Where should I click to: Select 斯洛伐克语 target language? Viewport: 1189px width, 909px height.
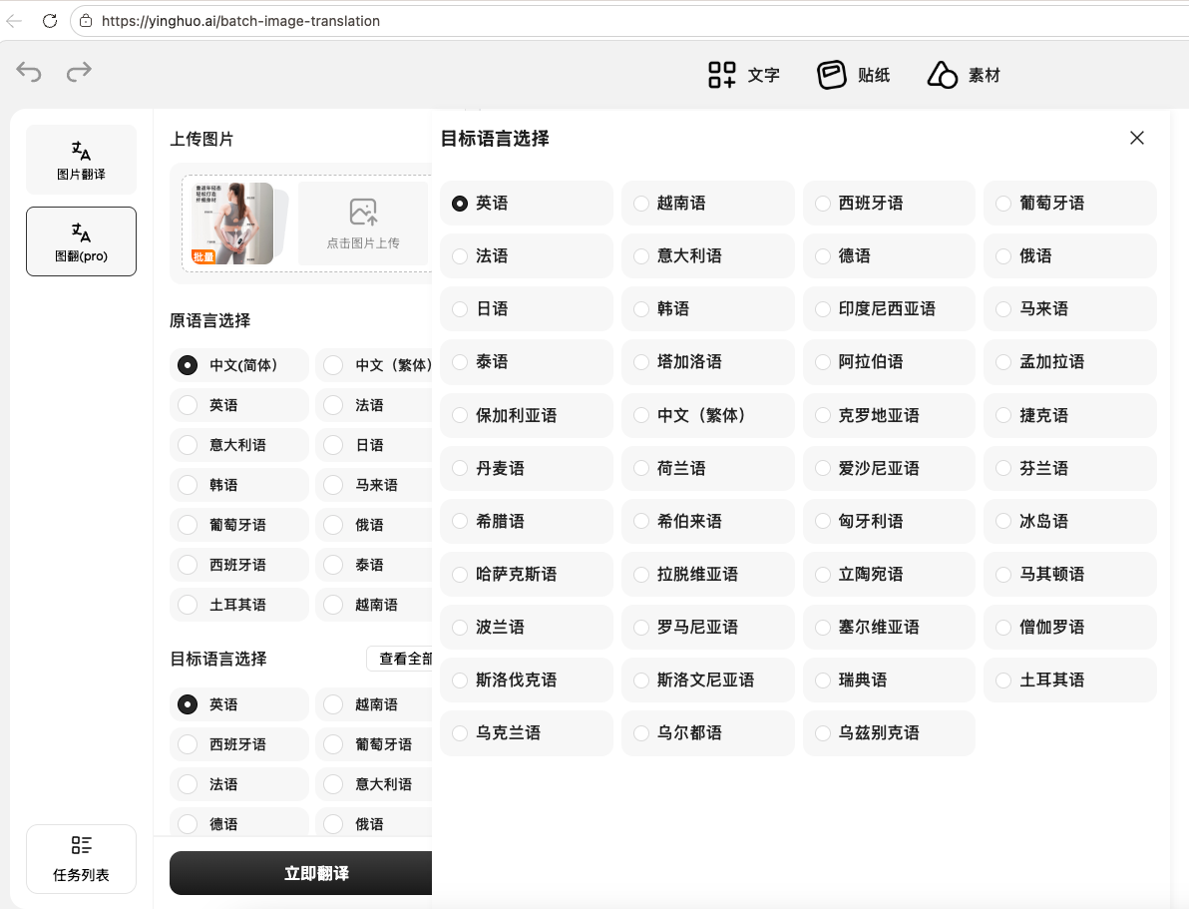(x=527, y=680)
